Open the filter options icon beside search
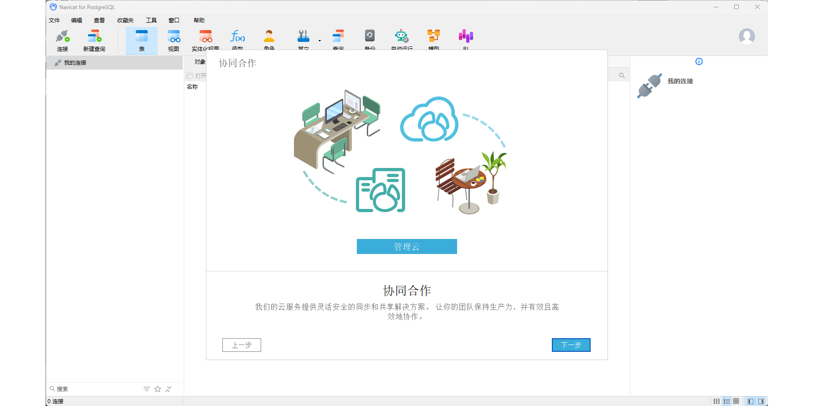The width and height of the screenshot is (813, 406). pyautogui.click(x=146, y=389)
